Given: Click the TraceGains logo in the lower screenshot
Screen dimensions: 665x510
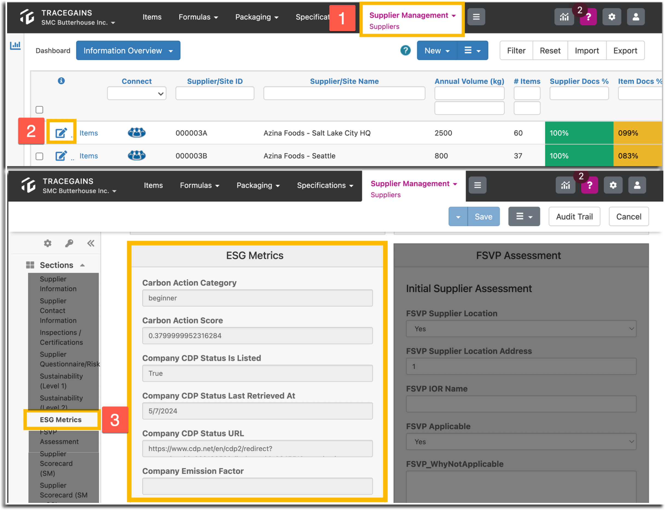Looking at the screenshot, I should [x=28, y=185].
